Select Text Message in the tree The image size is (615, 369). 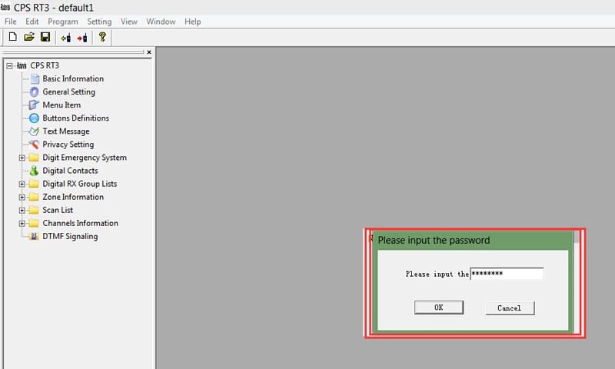[x=66, y=131]
